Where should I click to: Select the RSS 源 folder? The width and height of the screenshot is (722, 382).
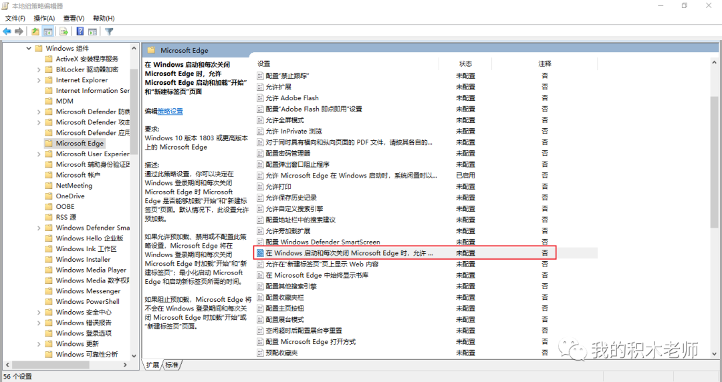coord(66,217)
